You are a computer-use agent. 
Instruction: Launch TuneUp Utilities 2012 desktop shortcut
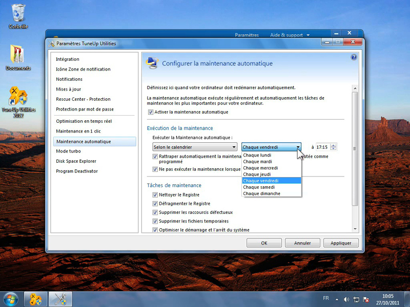point(18,102)
